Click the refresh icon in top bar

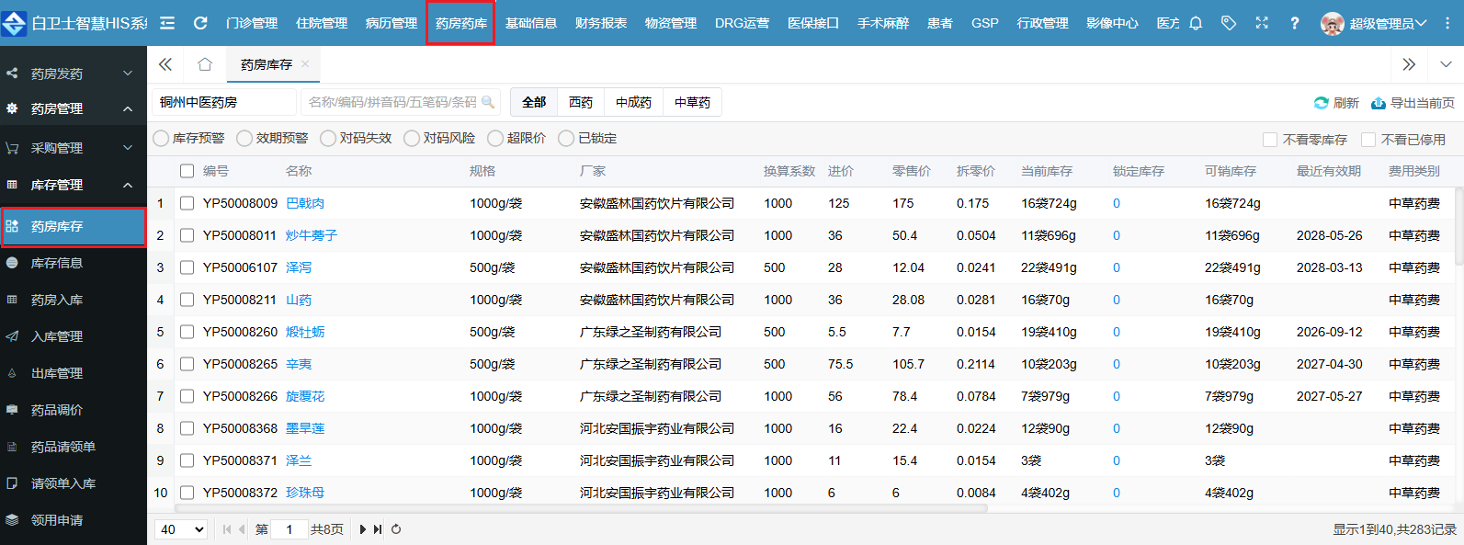200,23
